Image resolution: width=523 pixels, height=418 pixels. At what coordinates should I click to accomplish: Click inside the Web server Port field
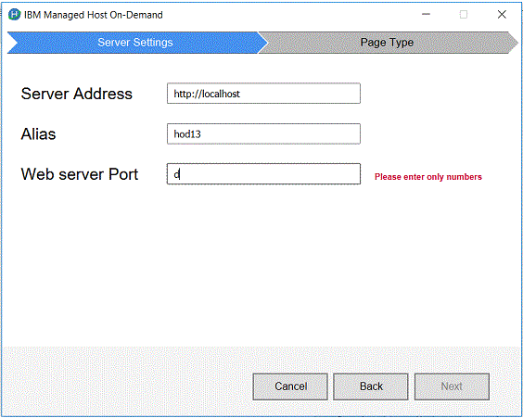pos(263,173)
